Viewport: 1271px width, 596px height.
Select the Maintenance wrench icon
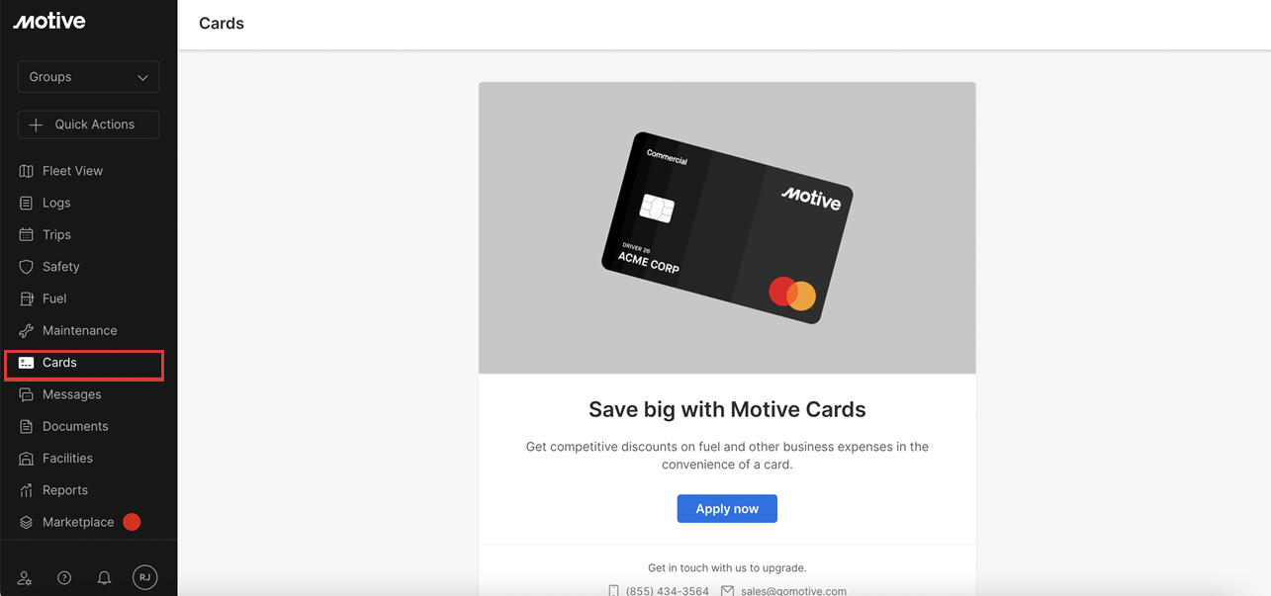tap(27, 330)
